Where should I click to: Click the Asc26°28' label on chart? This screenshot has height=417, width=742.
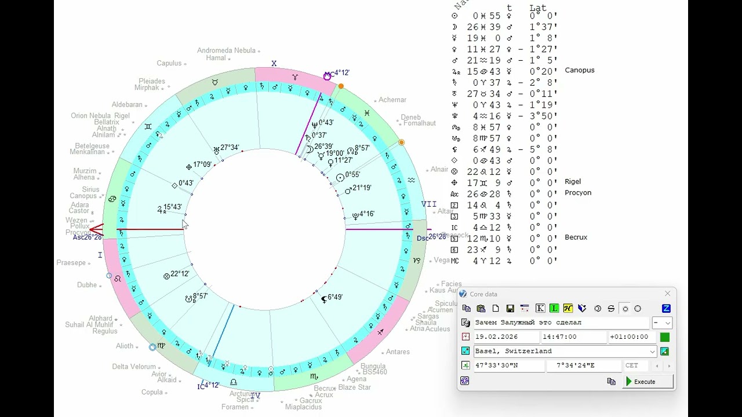tap(87, 237)
